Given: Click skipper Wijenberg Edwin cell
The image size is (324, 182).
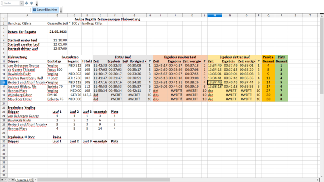Looking at the screenshot, I should [x=27, y=95].
